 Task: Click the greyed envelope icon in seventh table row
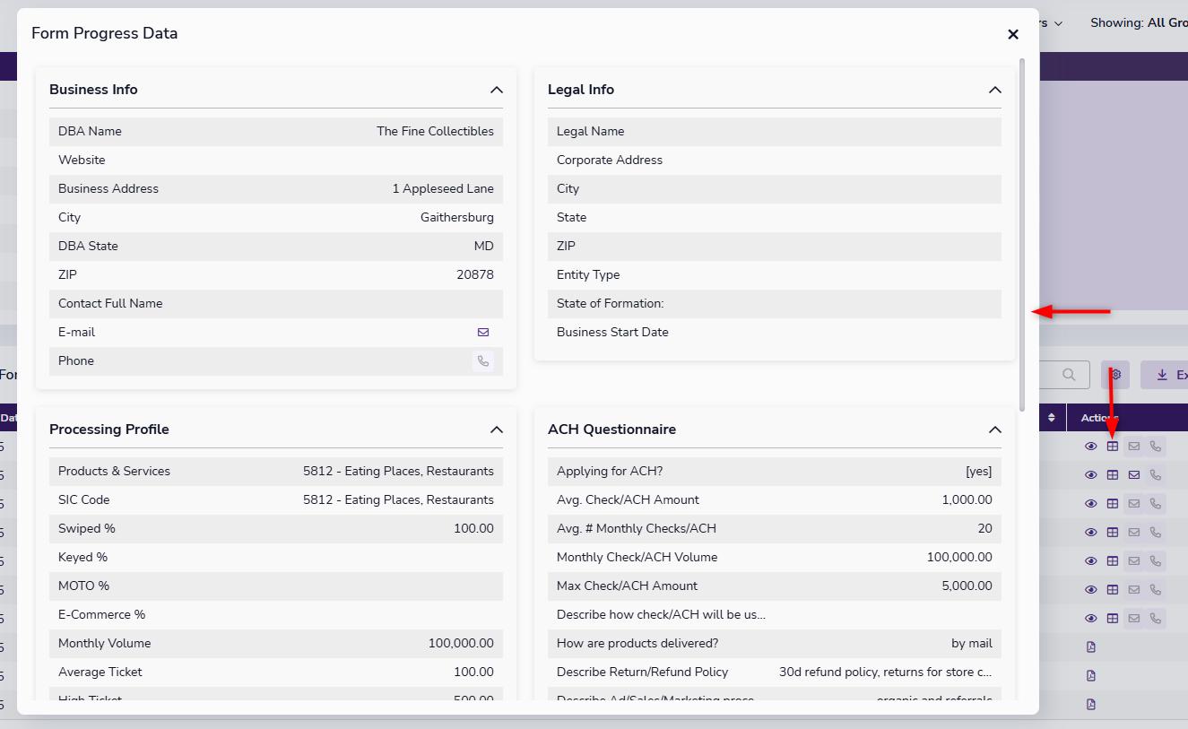coord(1134,619)
